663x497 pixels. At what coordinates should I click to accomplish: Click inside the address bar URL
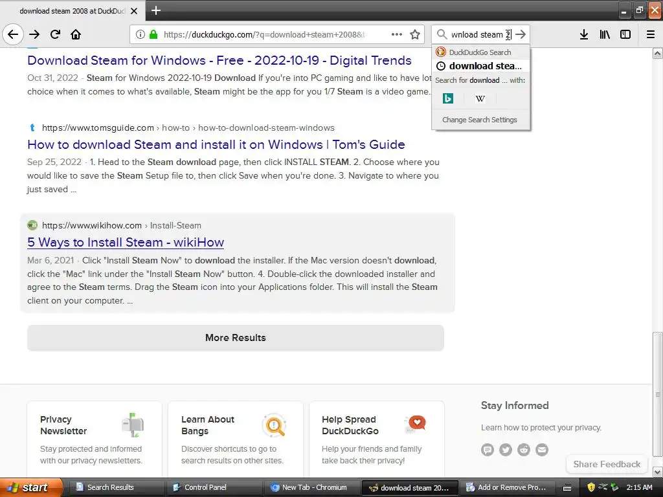[264, 35]
